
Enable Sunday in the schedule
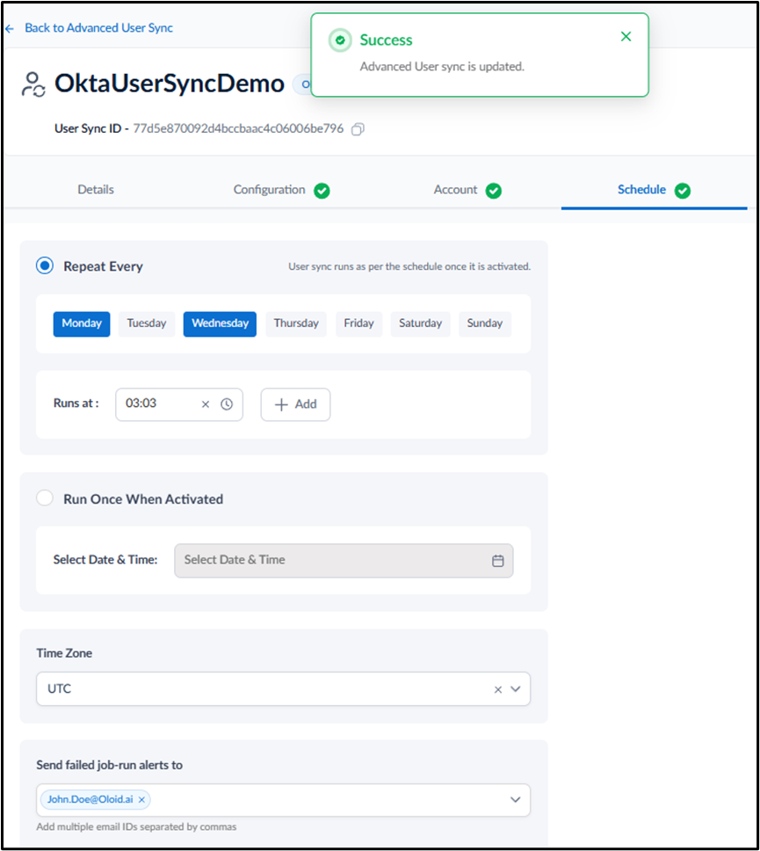pyautogui.click(x=484, y=324)
